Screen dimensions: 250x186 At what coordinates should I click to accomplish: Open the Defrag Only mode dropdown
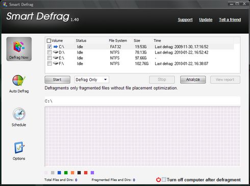point(92,79)
